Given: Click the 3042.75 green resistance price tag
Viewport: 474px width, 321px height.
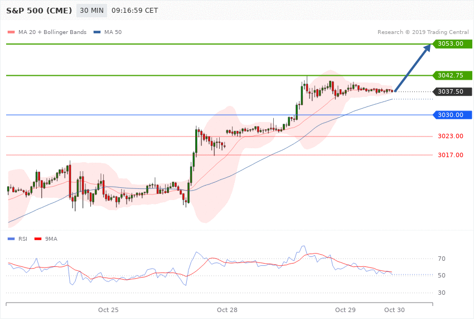Looking at the screenshot, I should 453,75.
